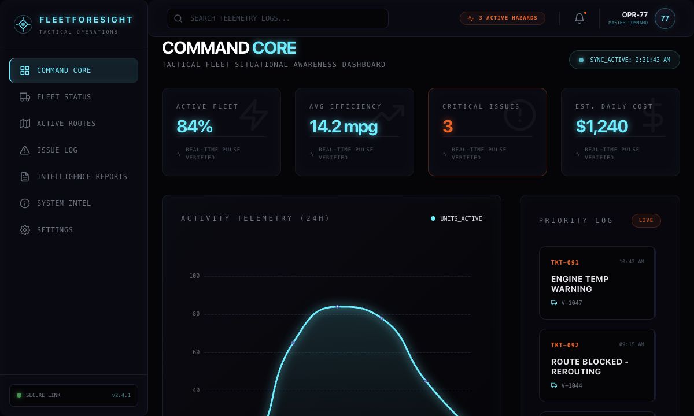
Task: Click the pulse icon in active hazards badge
Action: (x=471, y=18)
